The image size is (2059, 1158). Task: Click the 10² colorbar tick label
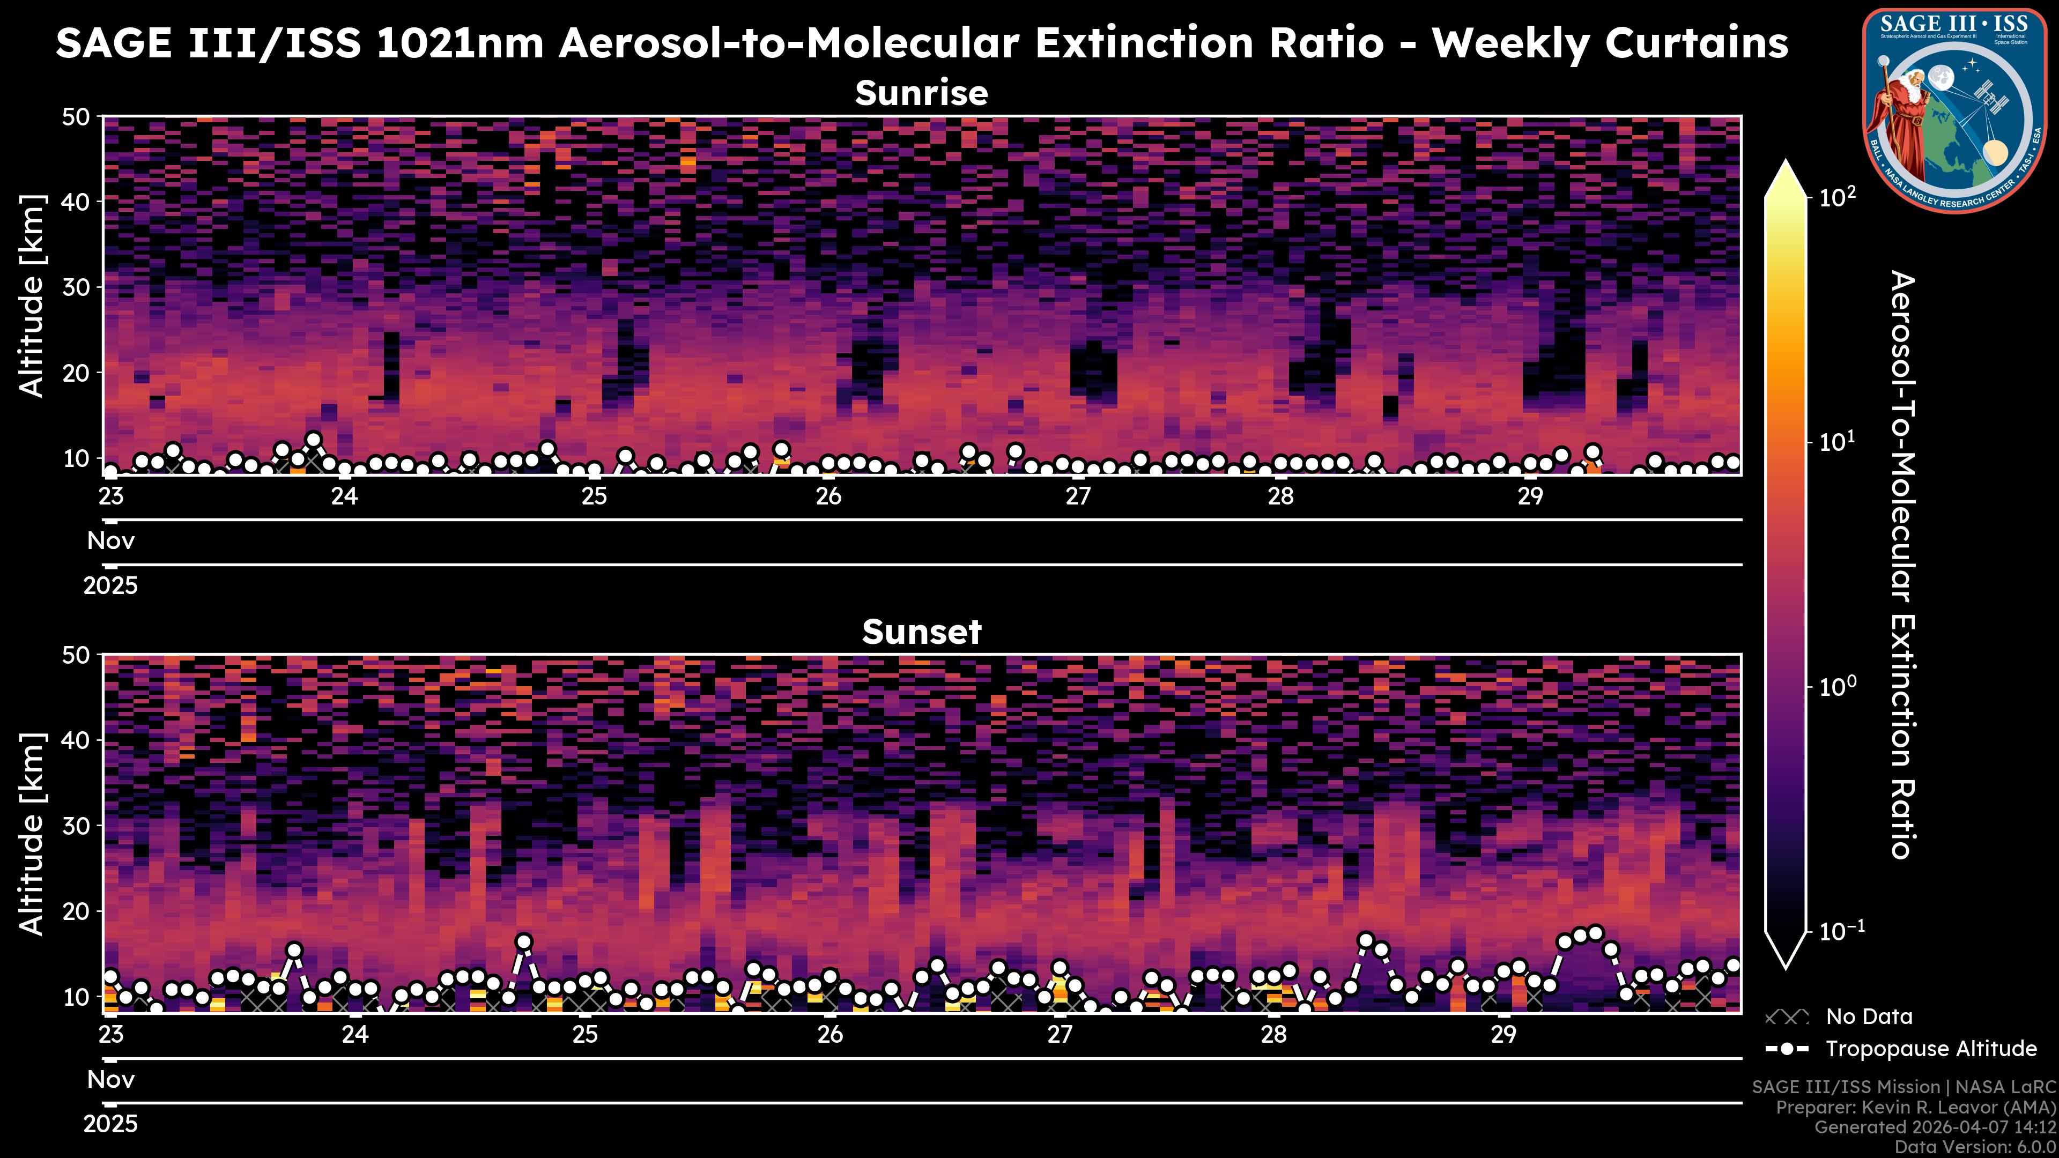tap(1838, 197)
